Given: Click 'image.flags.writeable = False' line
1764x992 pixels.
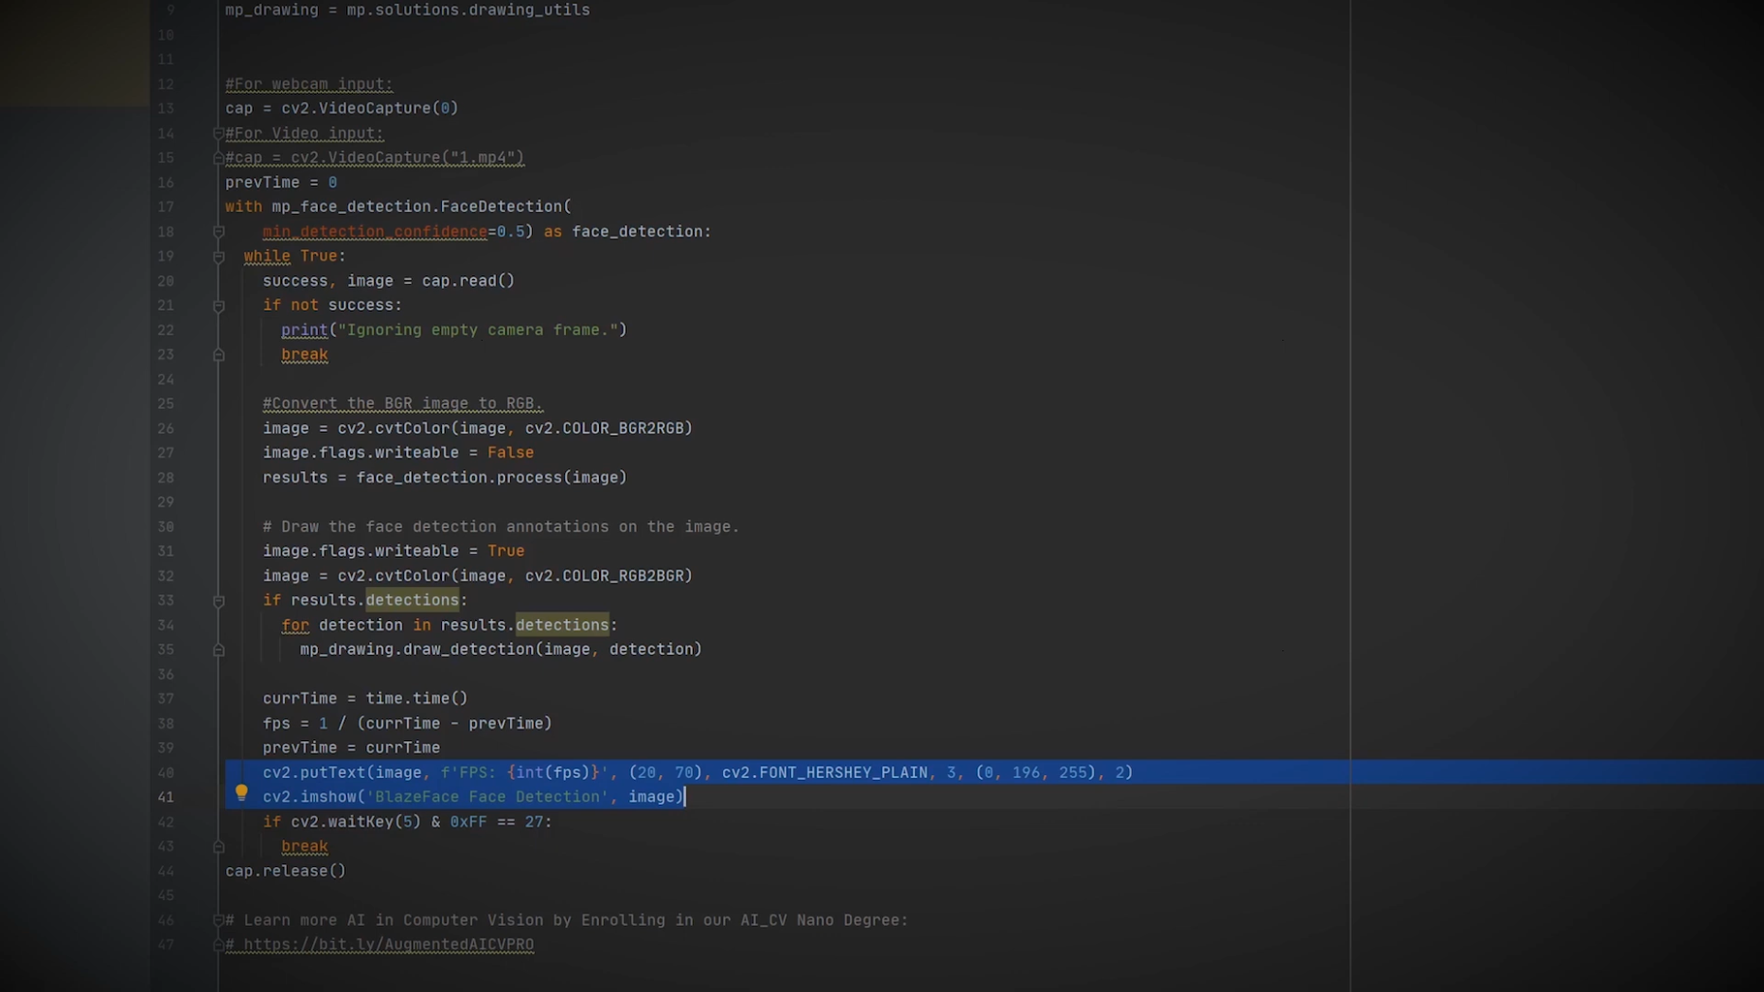Looking at the screenshot, I should point(398,452).
